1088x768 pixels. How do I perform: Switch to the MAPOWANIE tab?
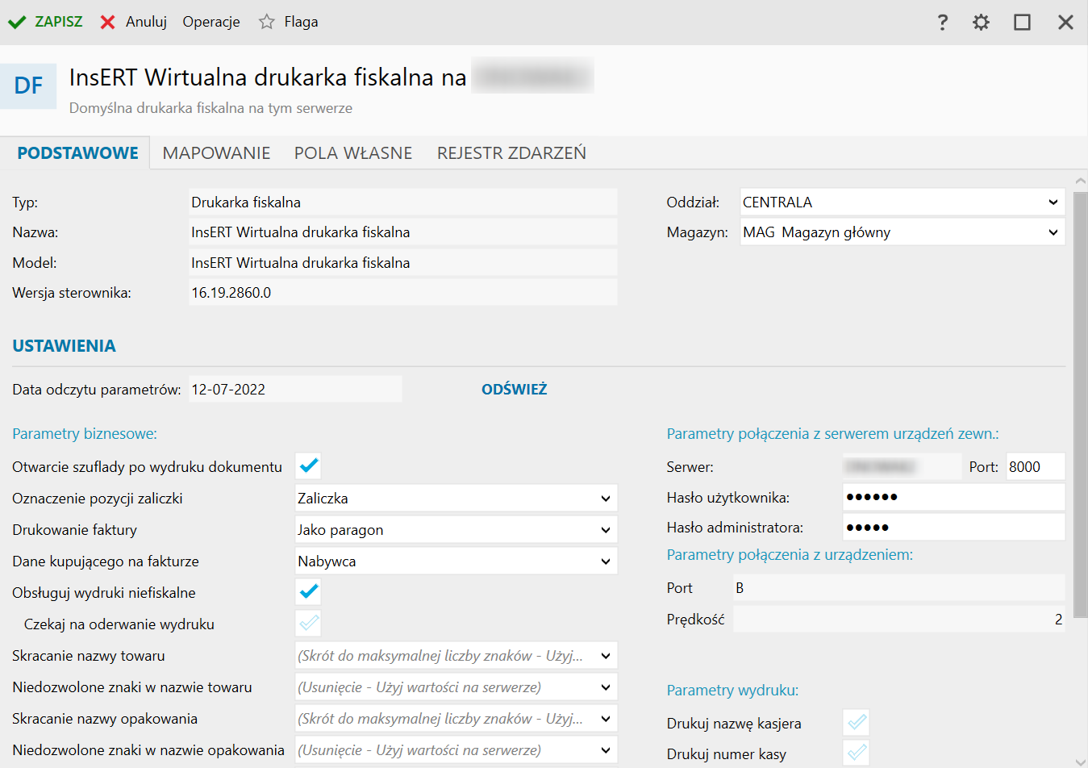pyautogui.click(x=216, y=153)
